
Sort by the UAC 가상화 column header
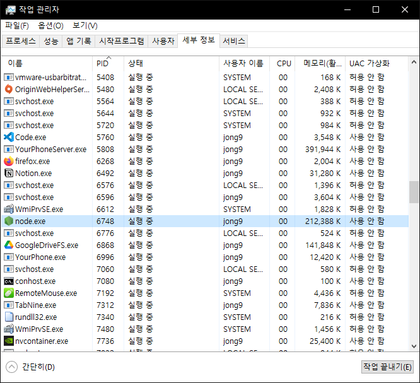click(x=377, y=64)
